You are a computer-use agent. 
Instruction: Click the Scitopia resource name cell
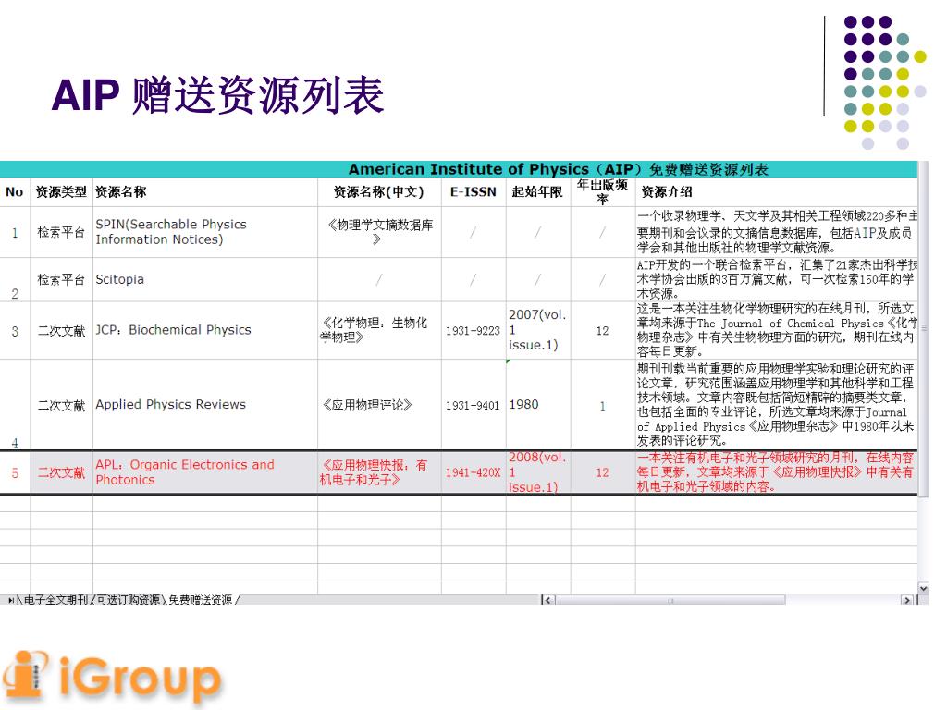pos(204,279)
